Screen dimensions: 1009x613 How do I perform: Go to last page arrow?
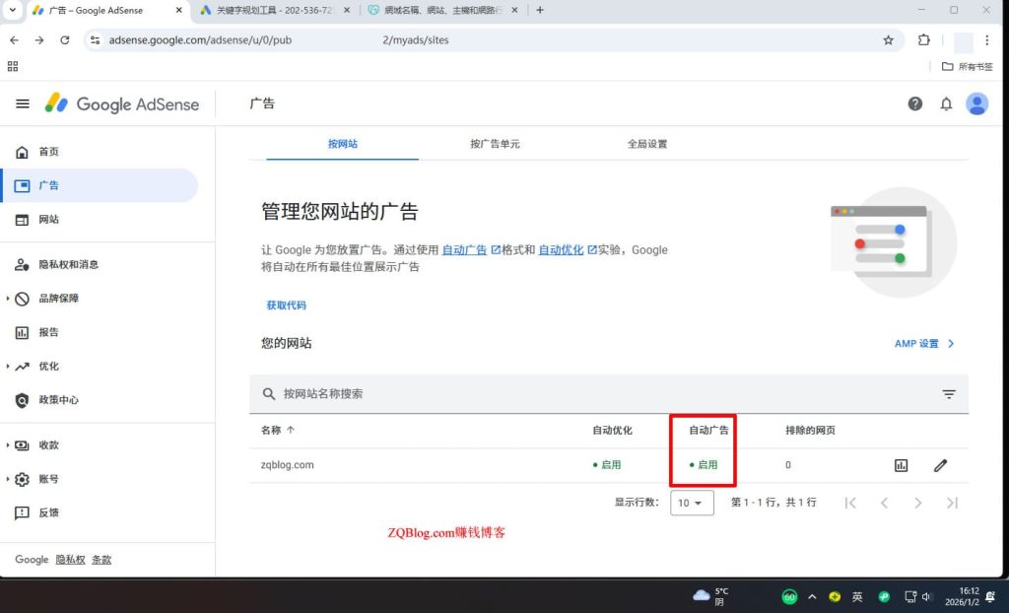pos(953,503)
